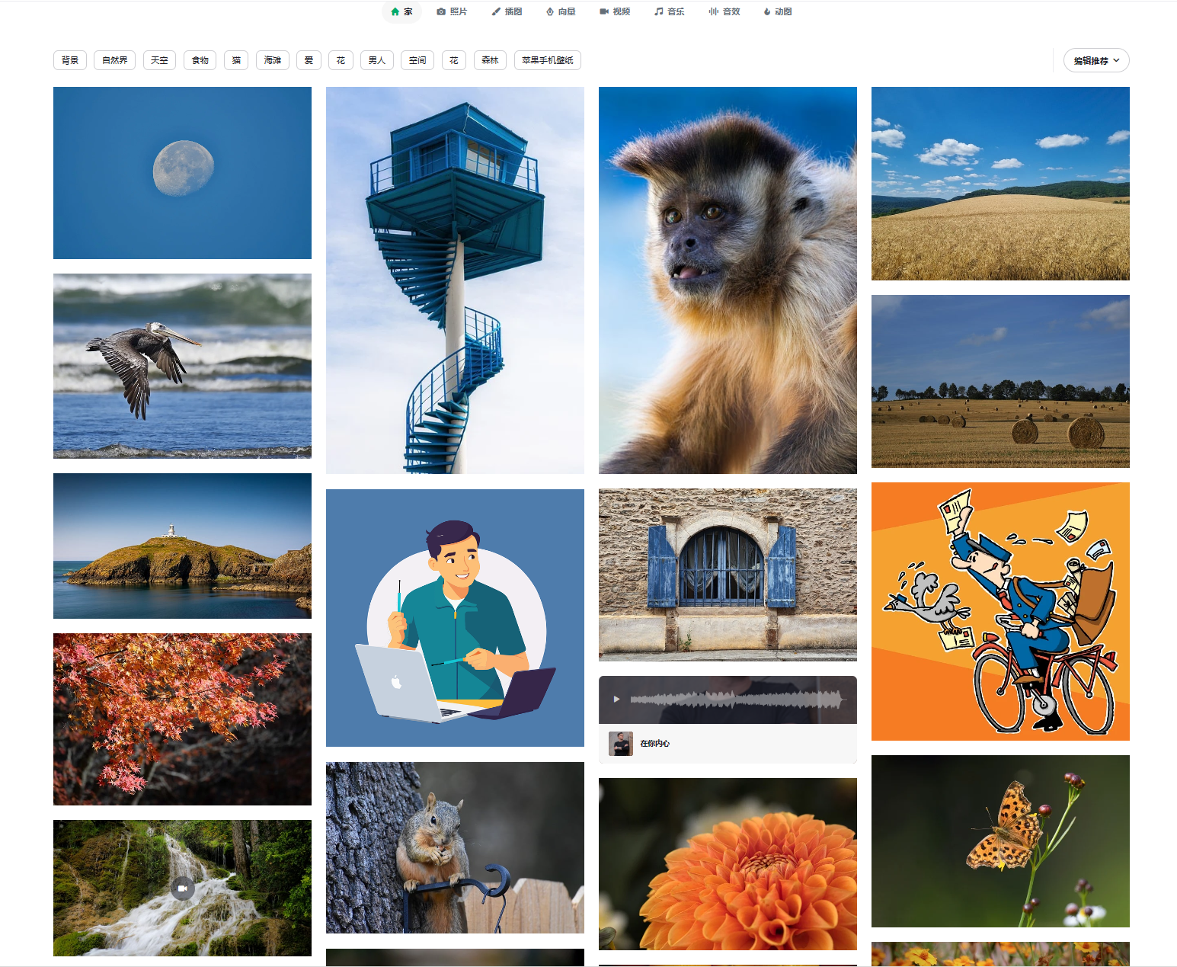Screen dimensions: 1177x967
Task: Click the pen nib icon for 向量
Action: (x=550, y=11)
